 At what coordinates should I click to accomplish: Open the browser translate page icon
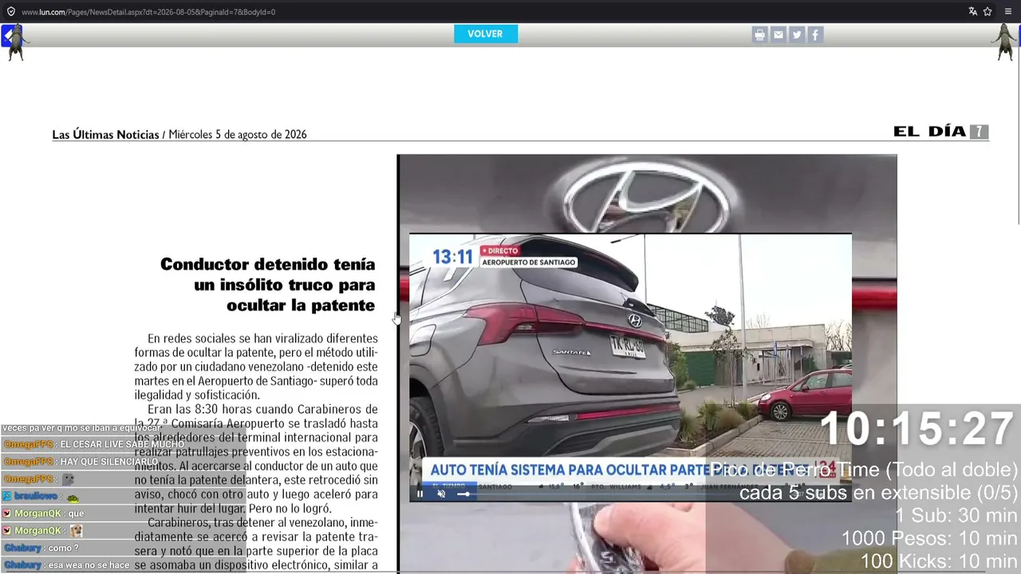pos(973,11)
